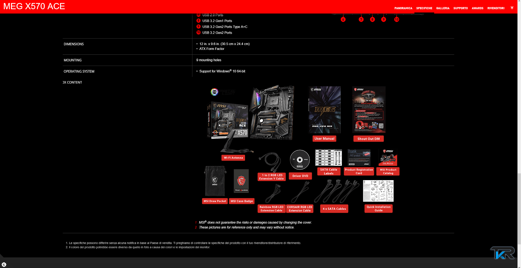Image resolution: width=521 pixels, height=268 pixels.
Task: Click the back-to-top arrow icon
Action: click(x=512, y=8)
